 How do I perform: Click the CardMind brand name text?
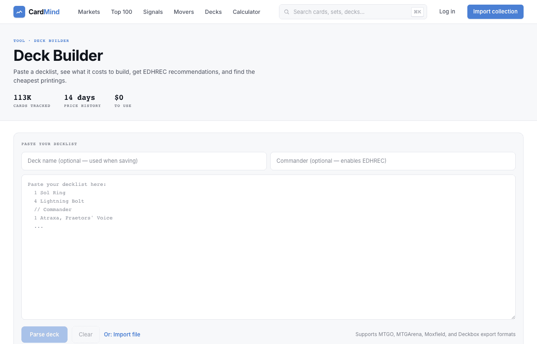[x=44, y=12]
